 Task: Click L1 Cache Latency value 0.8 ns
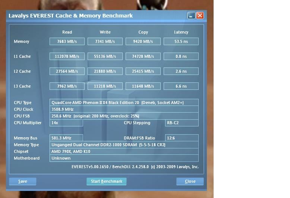[x=181, y=56]
